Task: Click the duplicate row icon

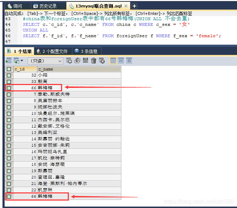Action: click(x=77, y=61)
